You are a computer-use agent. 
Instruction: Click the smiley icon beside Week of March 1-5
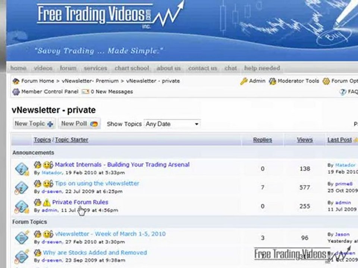(48, 234)
